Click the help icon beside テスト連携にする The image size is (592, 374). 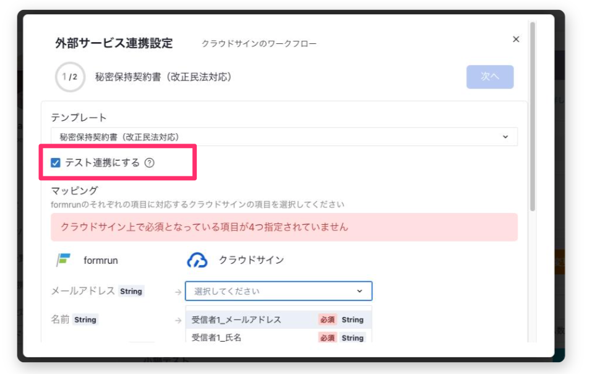pyautogui.click(x=150, y=163)
